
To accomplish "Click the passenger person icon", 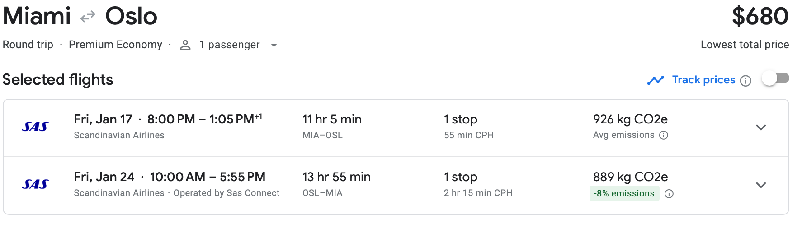I will click(185, 45).
